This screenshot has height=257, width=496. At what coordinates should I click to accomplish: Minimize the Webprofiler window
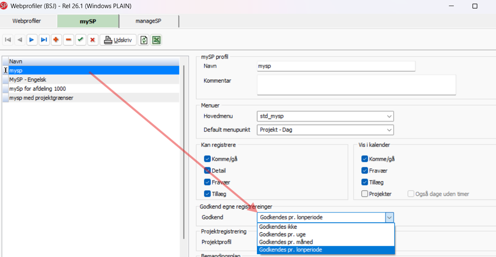[x=451, y=6]
